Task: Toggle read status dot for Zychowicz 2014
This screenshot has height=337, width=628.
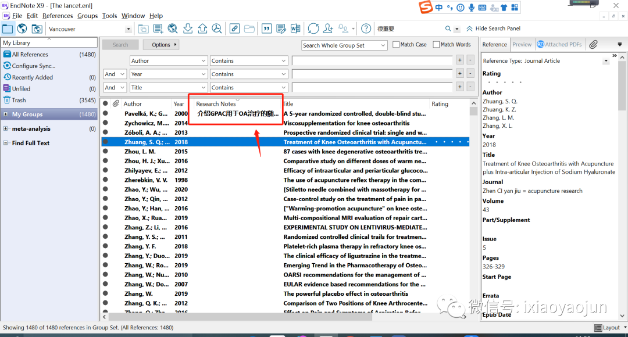Action: coord(105,123)
